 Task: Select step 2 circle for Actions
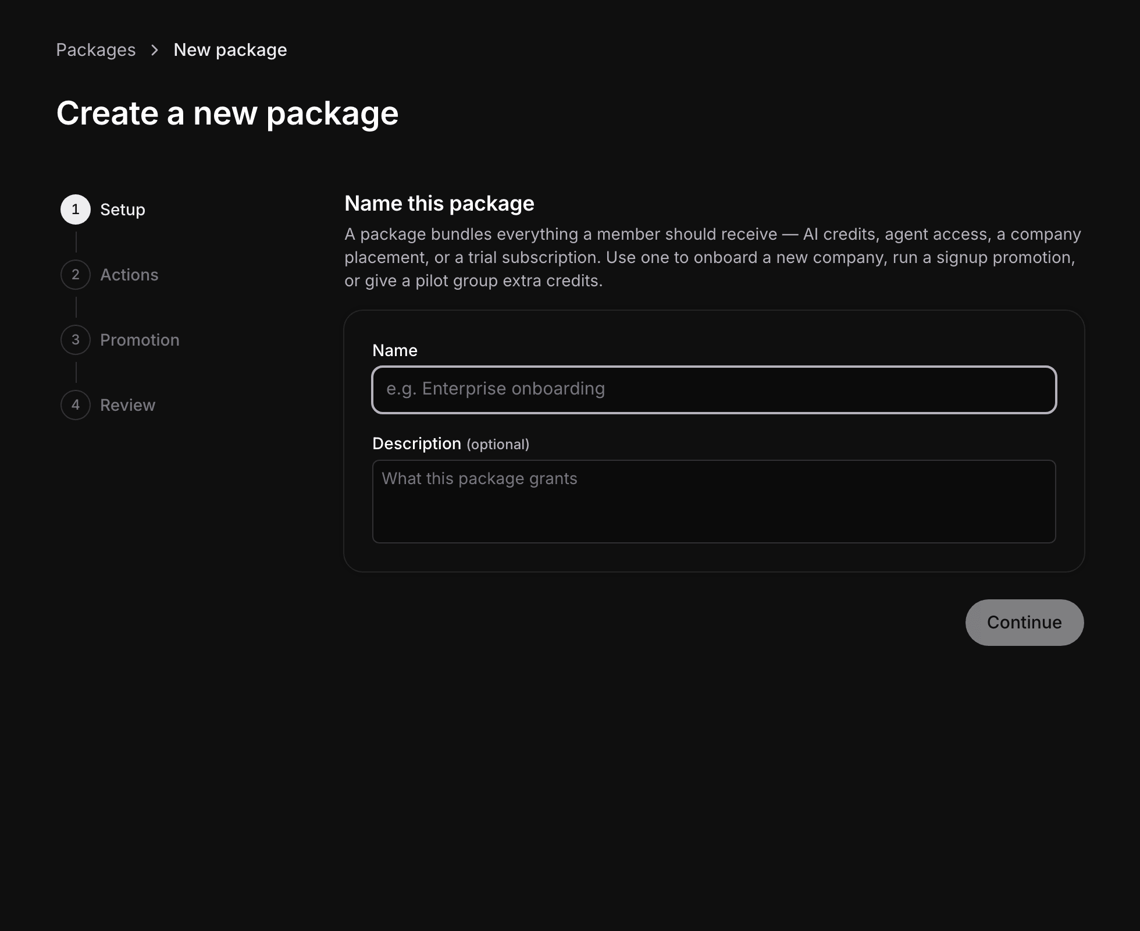(76, 275)
